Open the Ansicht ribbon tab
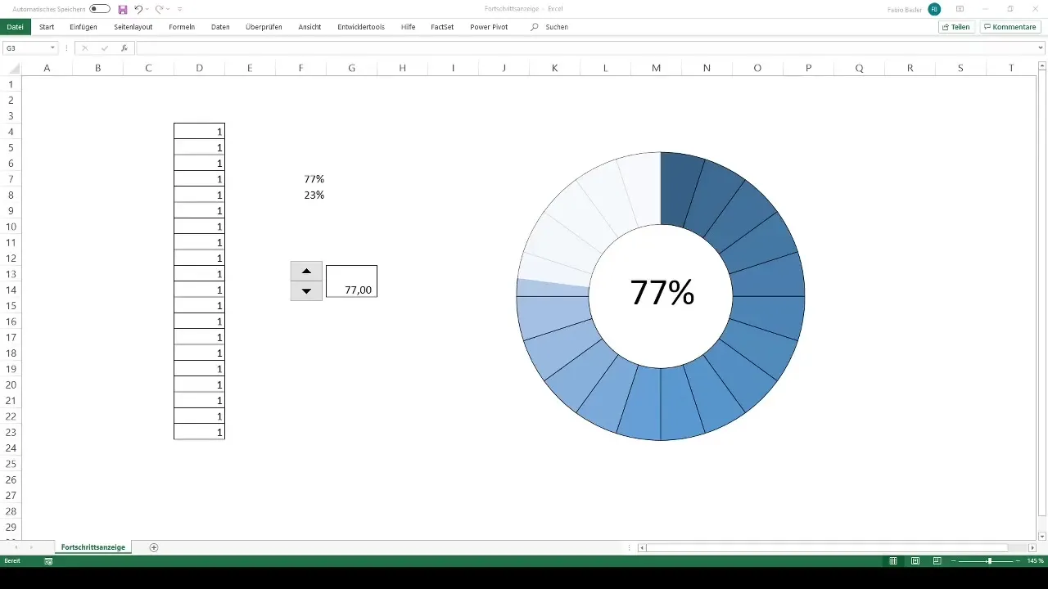 309,27
